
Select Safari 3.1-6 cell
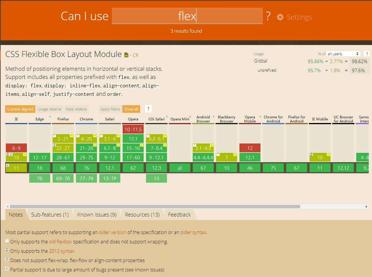click(110, 139)
